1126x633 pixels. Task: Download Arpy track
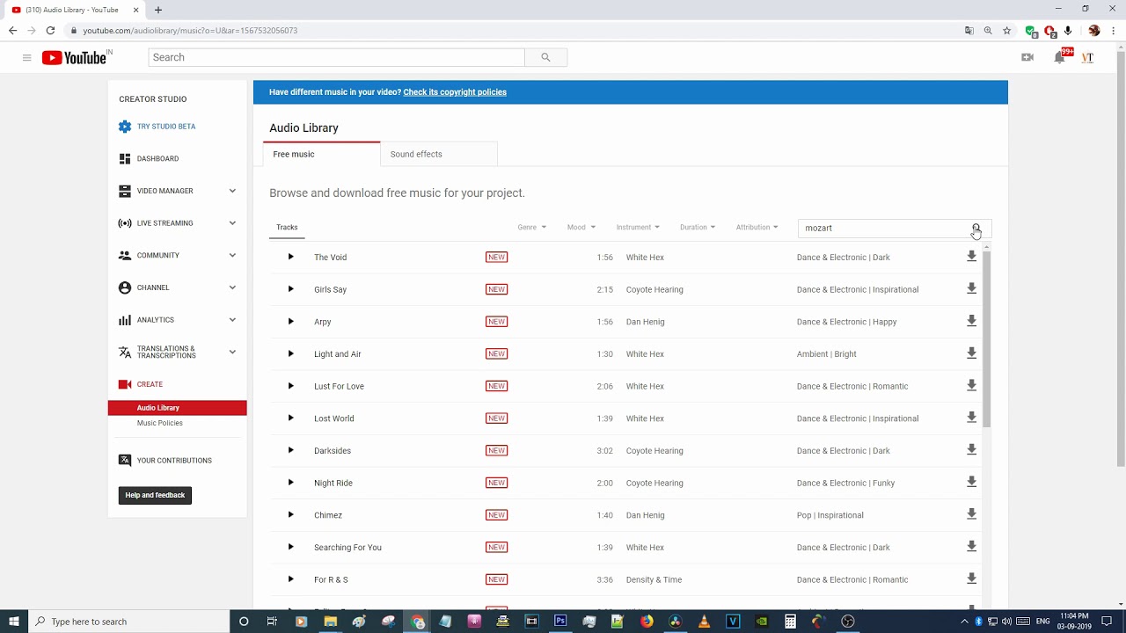[x=971, y=321]
